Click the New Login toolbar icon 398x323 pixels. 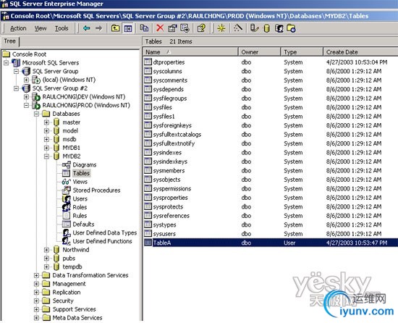coord(279,28)
